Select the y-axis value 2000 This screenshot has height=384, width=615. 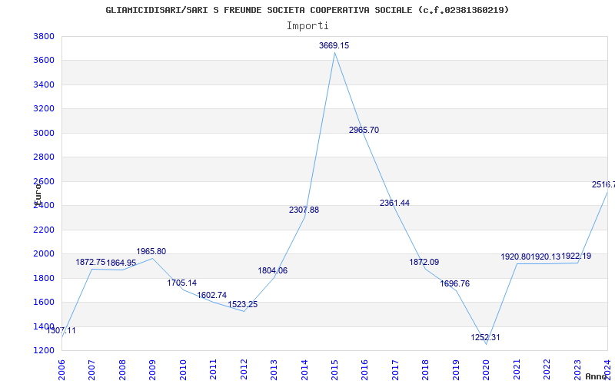point(44,254)
